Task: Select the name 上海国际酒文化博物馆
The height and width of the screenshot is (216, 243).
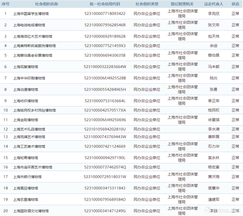Action: [31, 211]
